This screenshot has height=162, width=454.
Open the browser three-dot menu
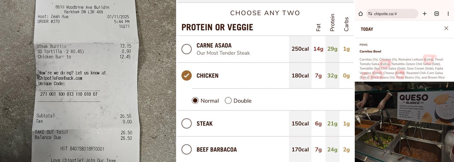[448, 14]
